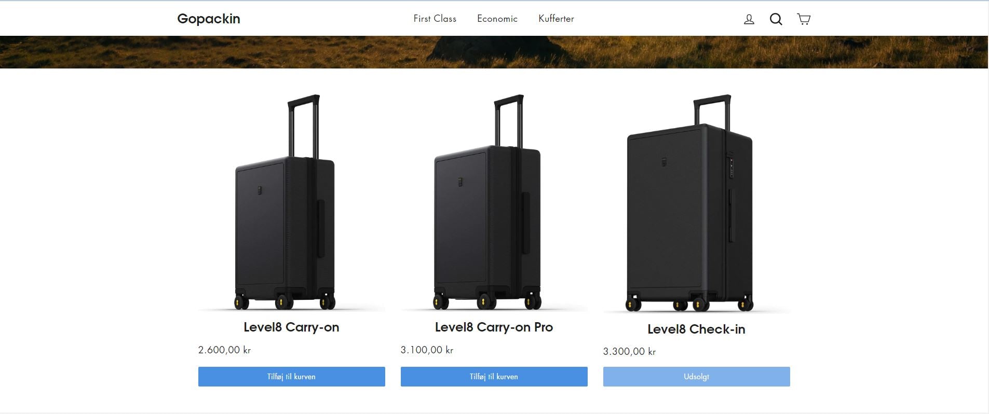The image size is (989, 414).
Task: Open the Economic menu item
Action: [x=497, y=19]
